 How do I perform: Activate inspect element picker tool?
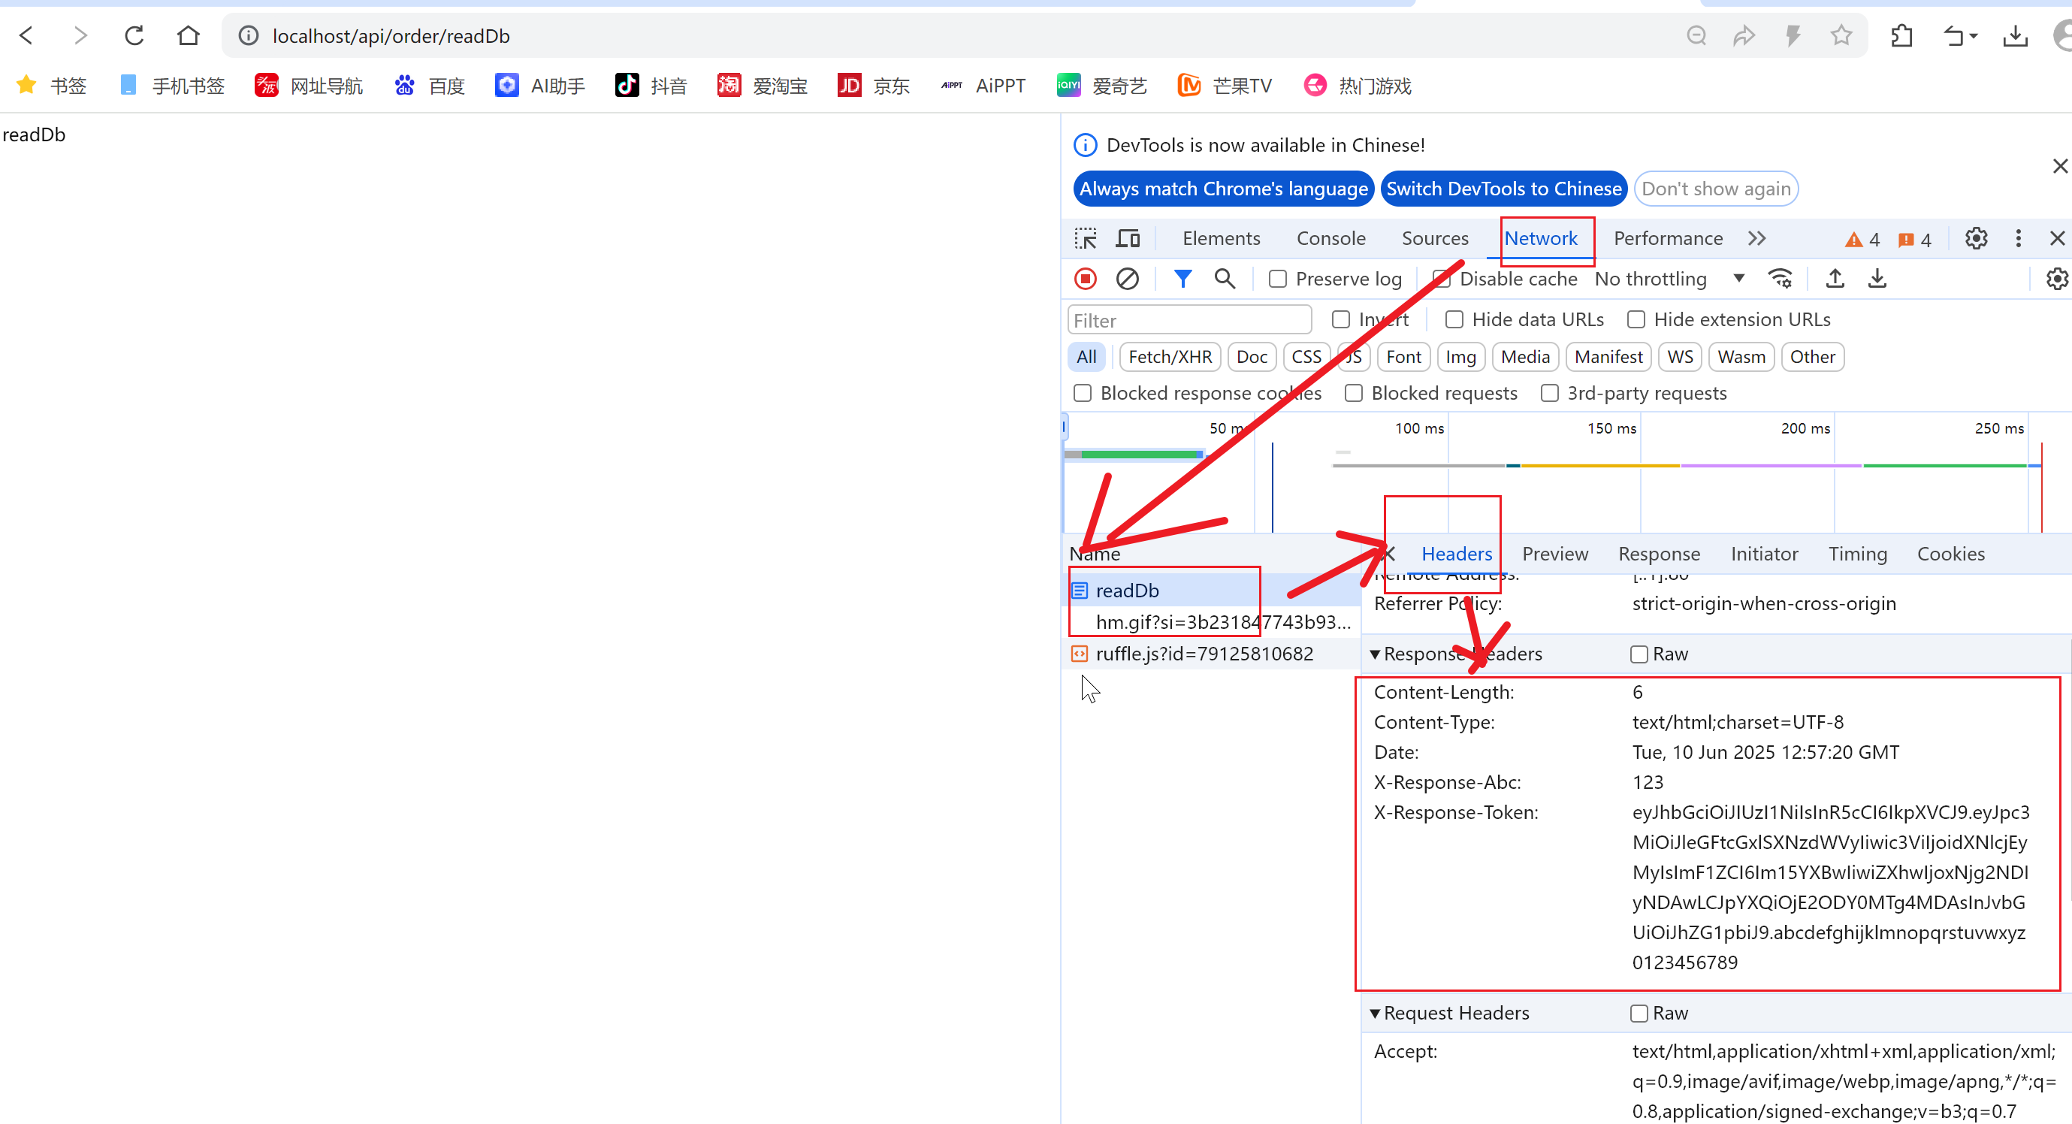point(1085,238)
